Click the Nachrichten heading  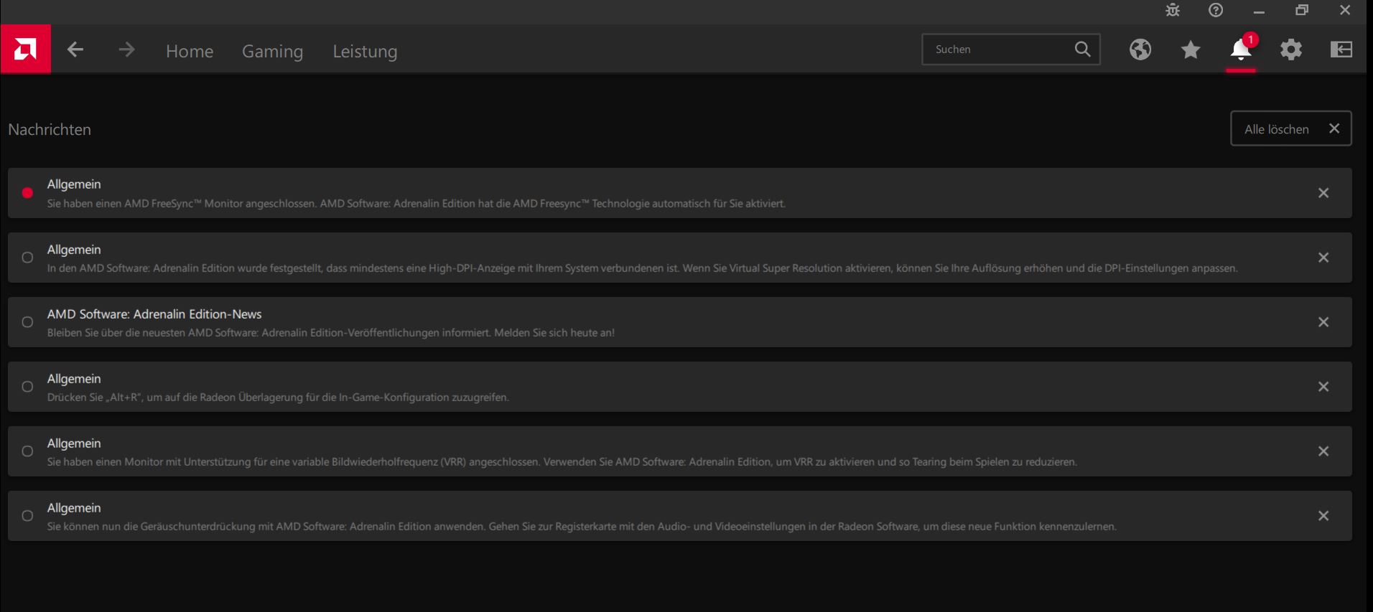50,129
